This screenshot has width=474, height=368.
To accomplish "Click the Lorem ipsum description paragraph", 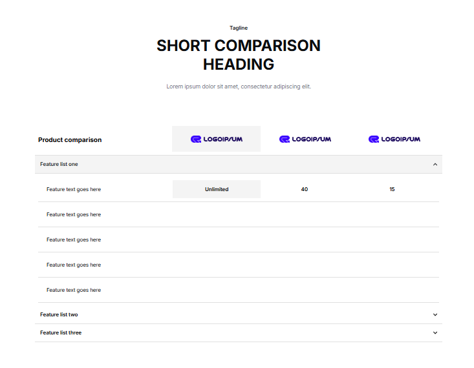I will point(239,87).
